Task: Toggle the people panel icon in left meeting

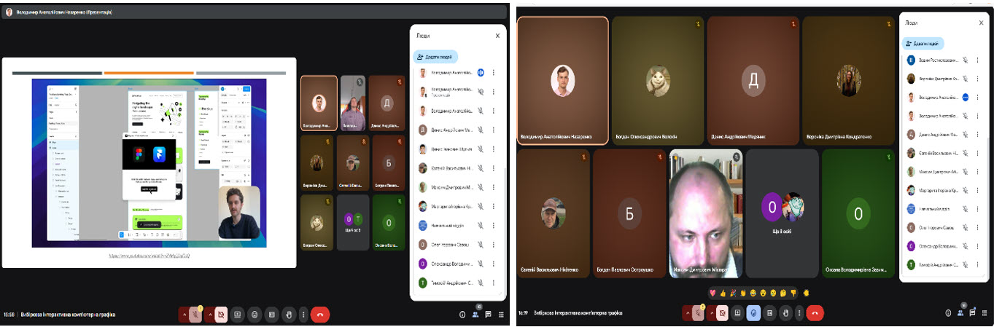Action: point(475,315)
